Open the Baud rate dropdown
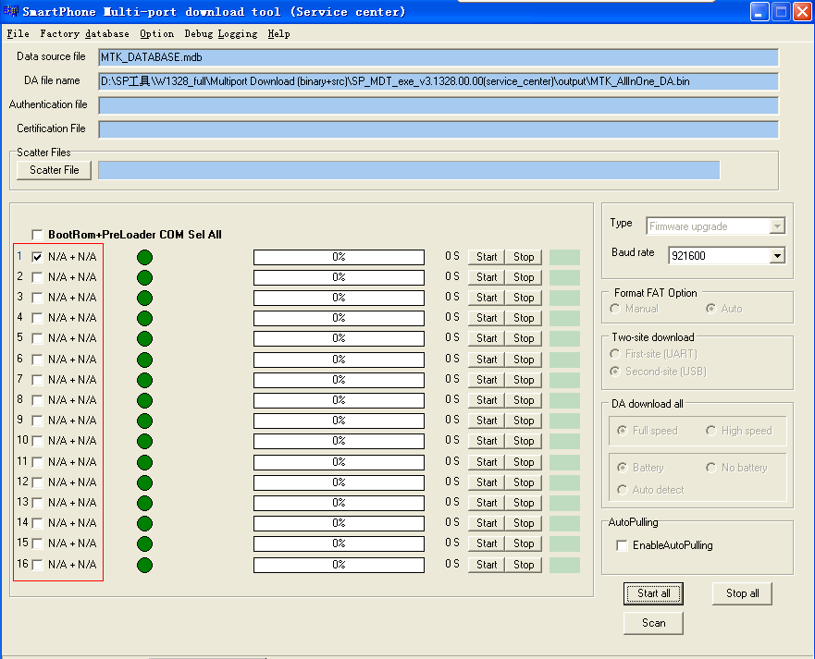 point(777,255)
